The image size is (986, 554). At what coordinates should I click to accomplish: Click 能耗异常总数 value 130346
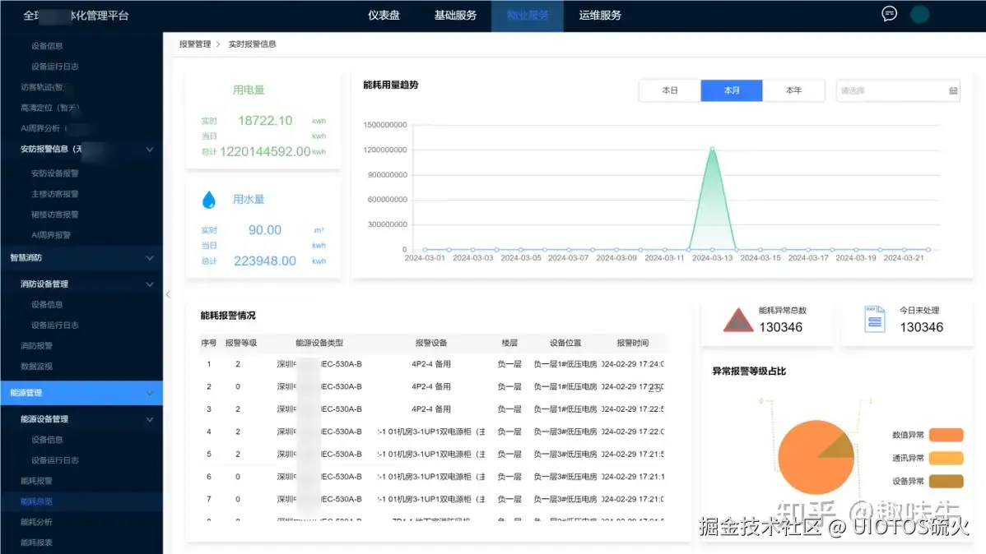pos(780,327)
